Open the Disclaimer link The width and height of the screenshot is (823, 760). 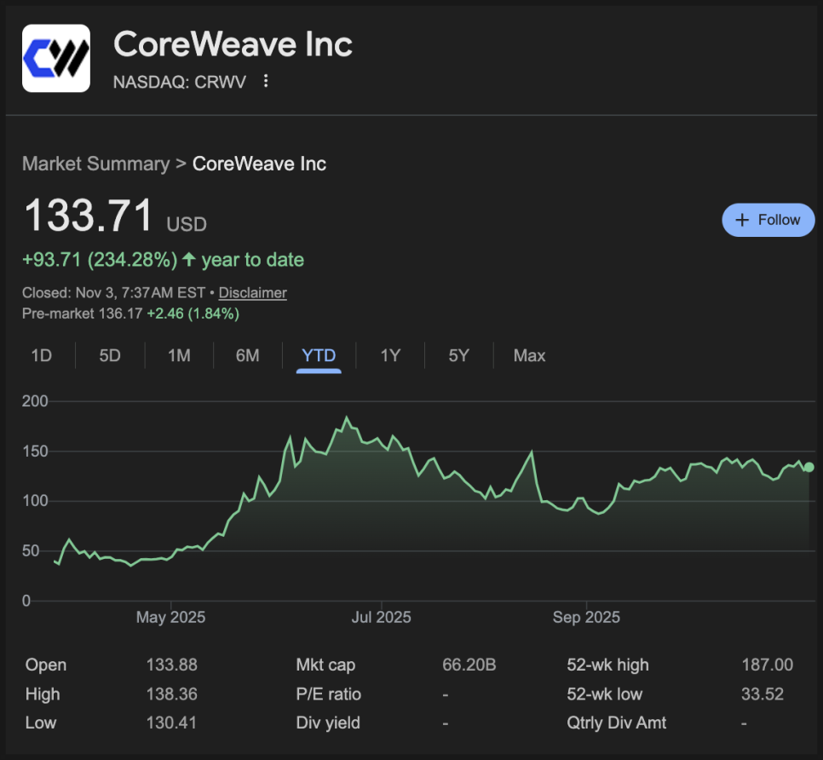[x=252, y=293]
